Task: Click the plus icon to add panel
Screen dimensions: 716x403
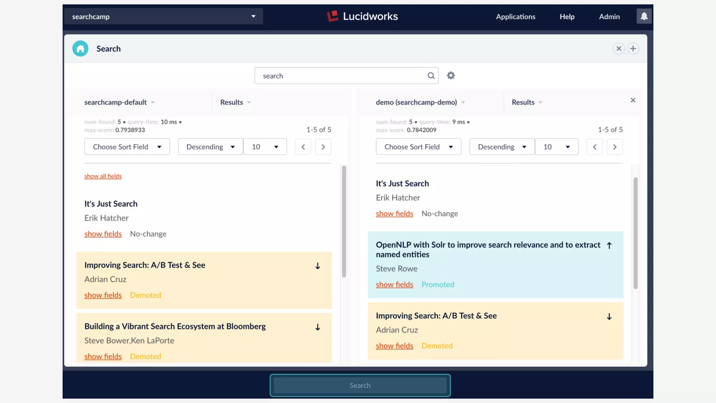Action: pos(633,49)
